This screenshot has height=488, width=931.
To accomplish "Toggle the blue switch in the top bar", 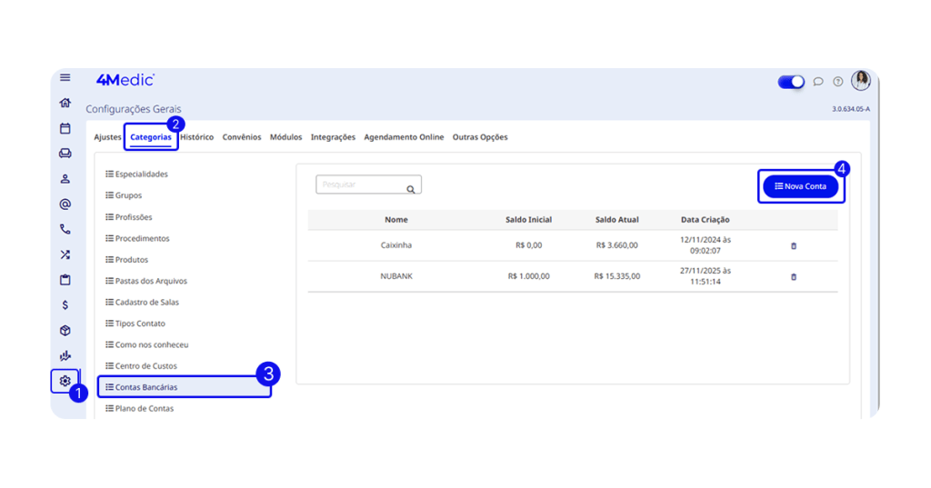I will click(x=791, y=82).
